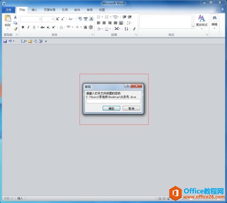The height and width of the screenshot is (203, 227).
Task: Click the Character Shading icon
Action: 85,27
